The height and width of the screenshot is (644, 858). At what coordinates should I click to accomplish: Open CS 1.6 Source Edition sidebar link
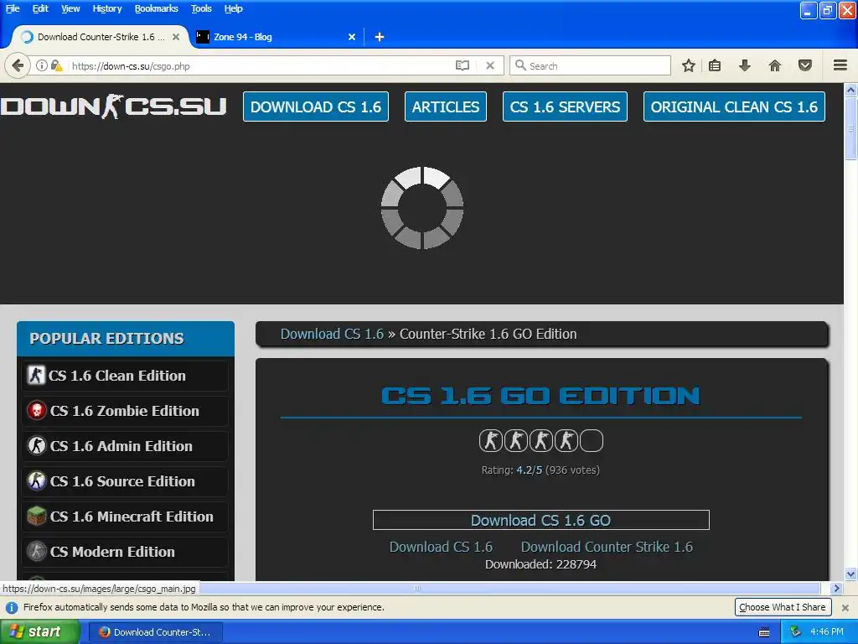pos(125,481)
